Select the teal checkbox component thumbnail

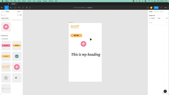coord(17,56)
